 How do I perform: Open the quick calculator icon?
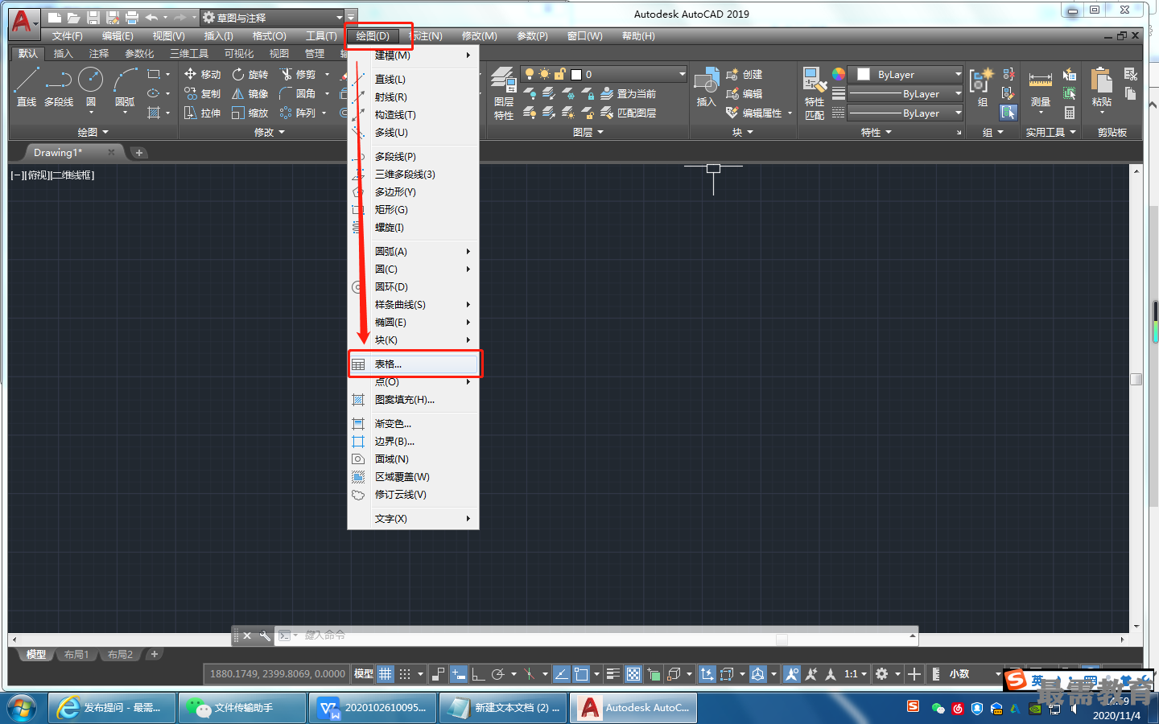1070,113
